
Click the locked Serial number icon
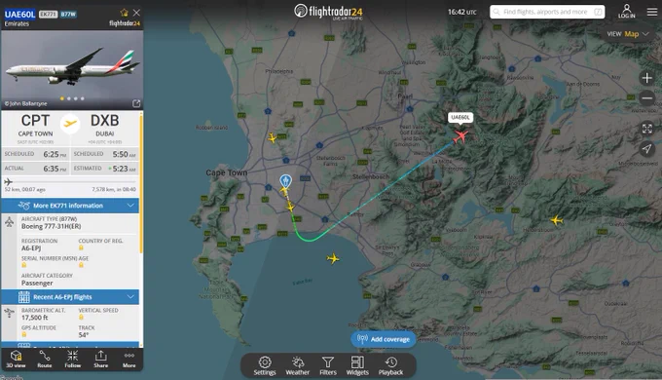tap(24, 265)
